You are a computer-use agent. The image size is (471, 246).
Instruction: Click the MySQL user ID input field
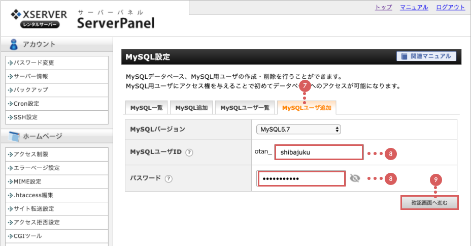click(x=319, y=152)
